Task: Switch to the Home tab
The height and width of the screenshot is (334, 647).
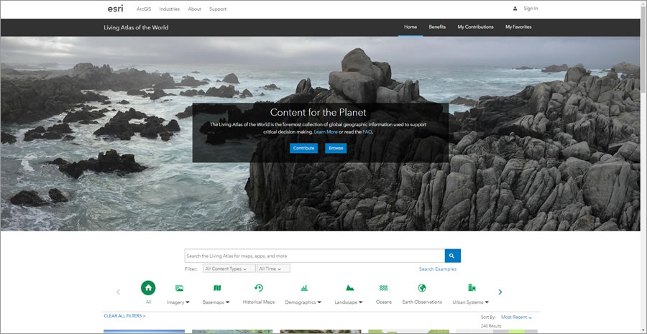Action: pyautogui.click(x=410, y=27)
